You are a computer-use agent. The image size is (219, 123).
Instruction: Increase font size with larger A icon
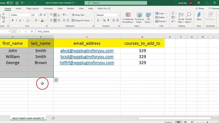tap(41, 15)
